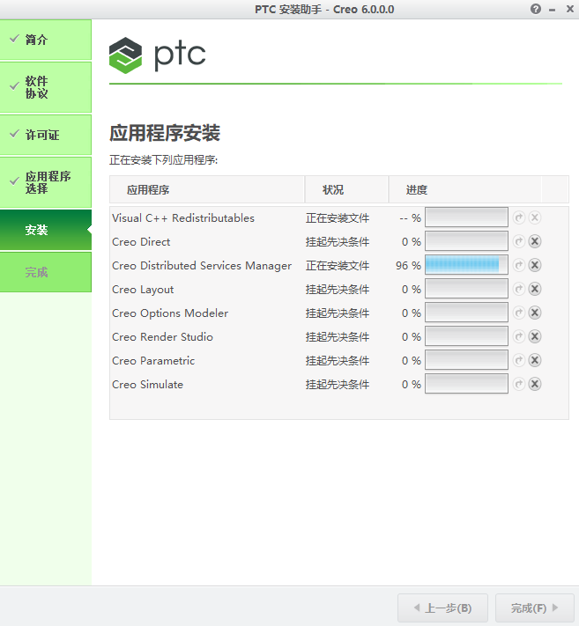
Task: Go to the 软件协议 step
Action: coord(46,87)
